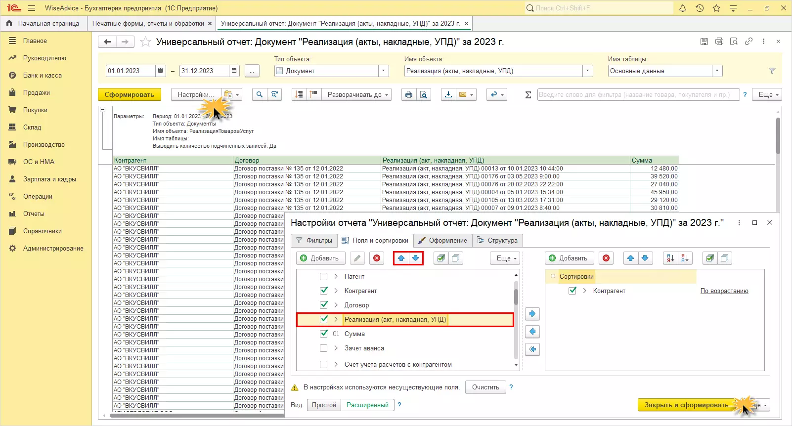Click the print icon in report toolbar

pyautogui.click(x=408, y=94)
